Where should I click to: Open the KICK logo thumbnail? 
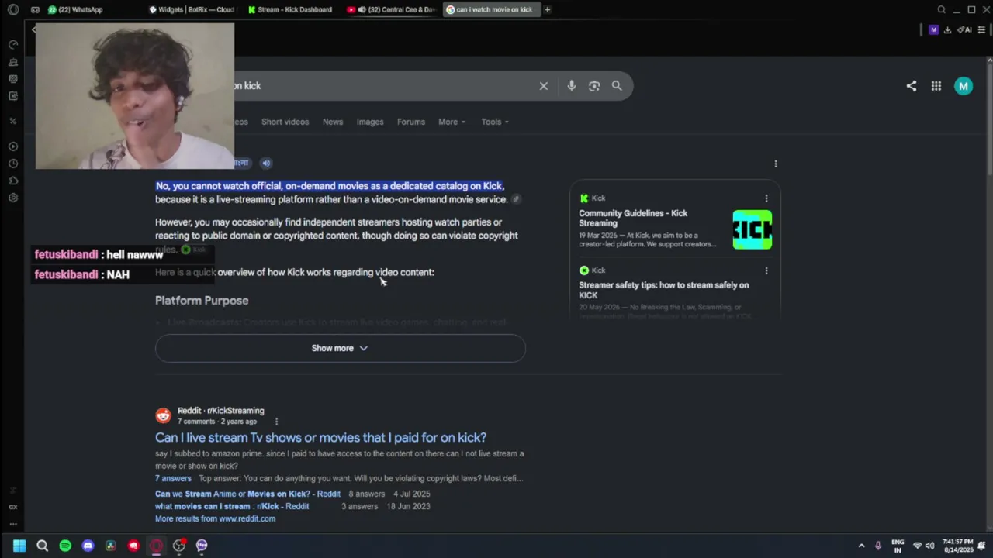point(753,229)
